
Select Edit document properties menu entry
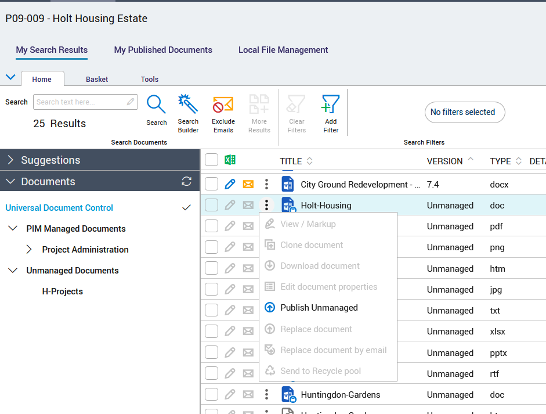(328, 287)
